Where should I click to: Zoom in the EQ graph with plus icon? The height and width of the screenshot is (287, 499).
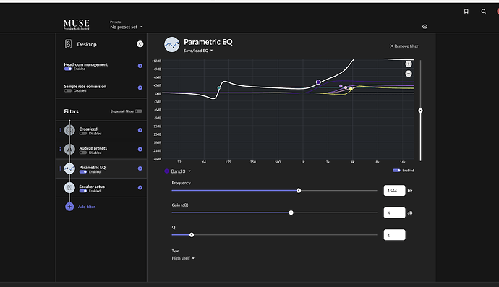(x=409, y=64)
